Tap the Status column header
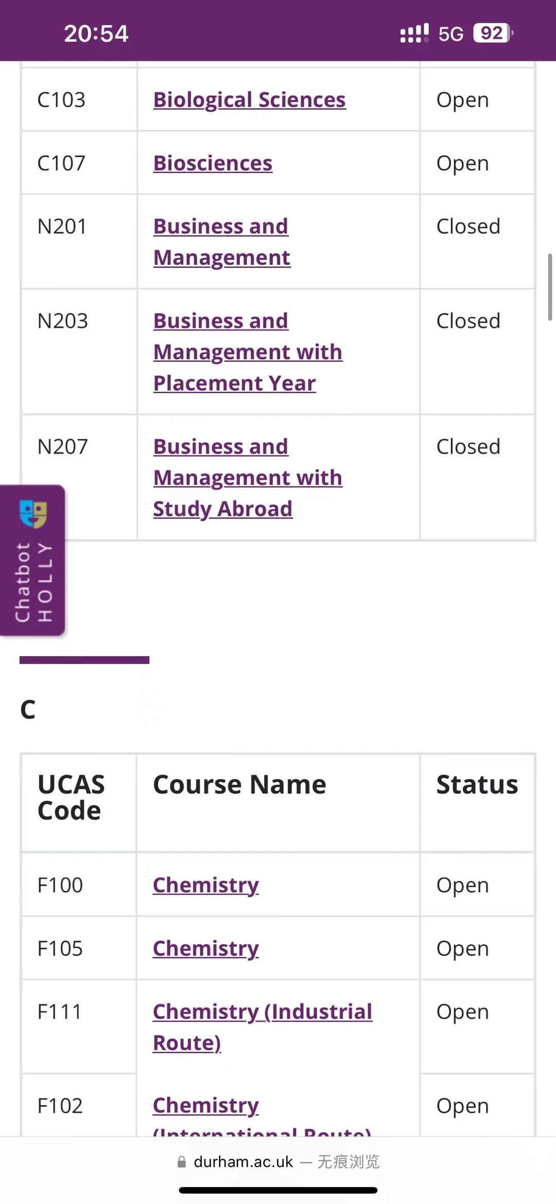556x1204 pixels. click(x=477, y=785)
